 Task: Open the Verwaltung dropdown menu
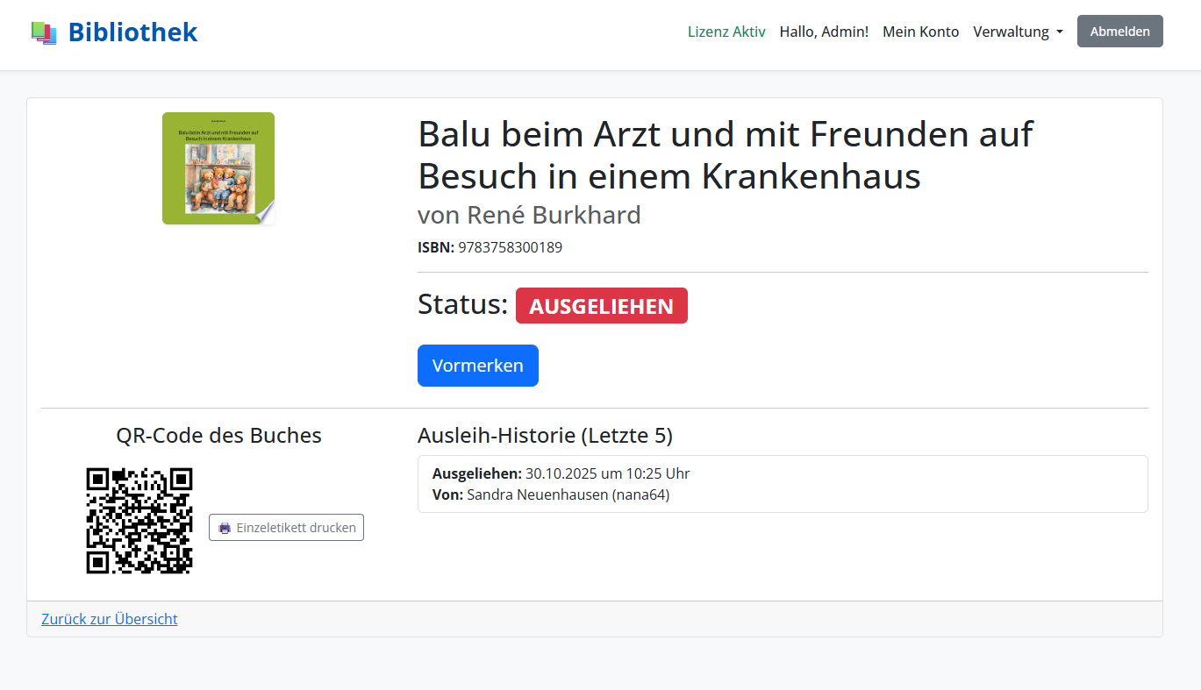[x=1012, y=32]
